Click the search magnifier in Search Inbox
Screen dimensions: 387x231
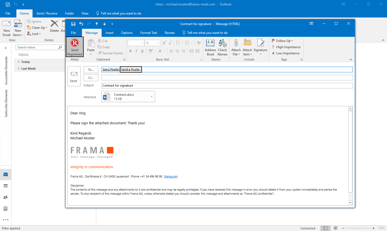[60, 47]
